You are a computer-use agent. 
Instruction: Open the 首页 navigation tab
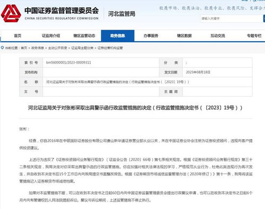click(17, 36)
